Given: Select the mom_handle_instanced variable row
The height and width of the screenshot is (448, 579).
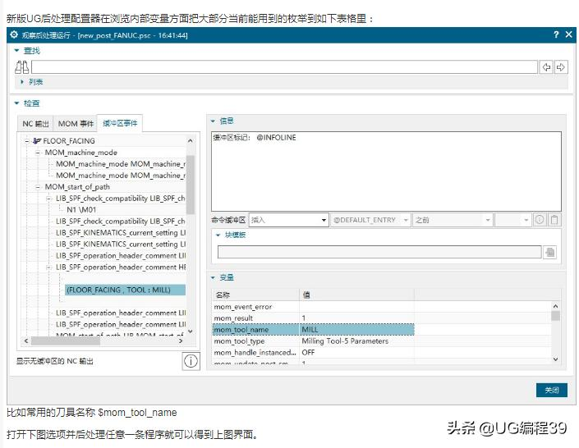Looking at the screenshot, I should click(x=313, y=352).
